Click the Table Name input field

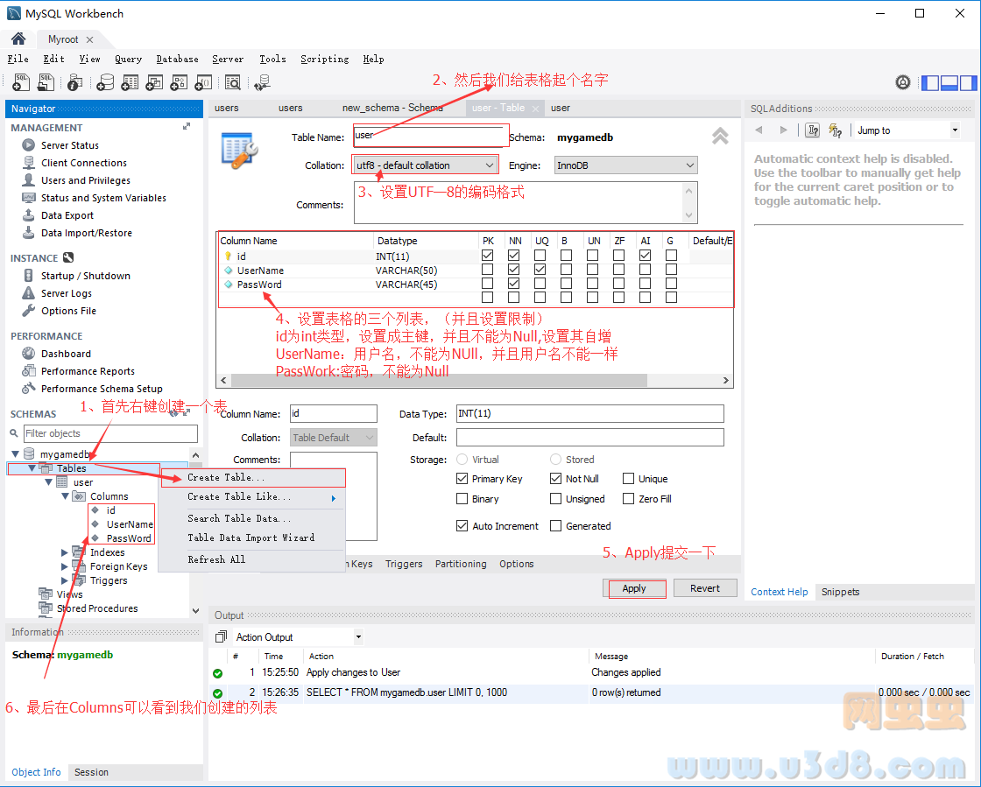430,136
